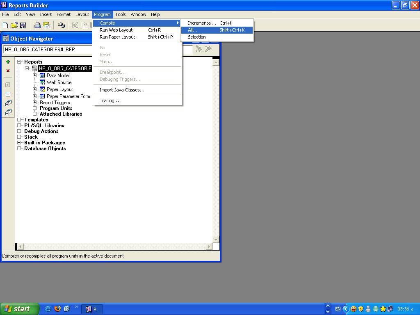420x315 pixels.
Task: Expand the Built-in Packages node
Action: tap(19, 143)
